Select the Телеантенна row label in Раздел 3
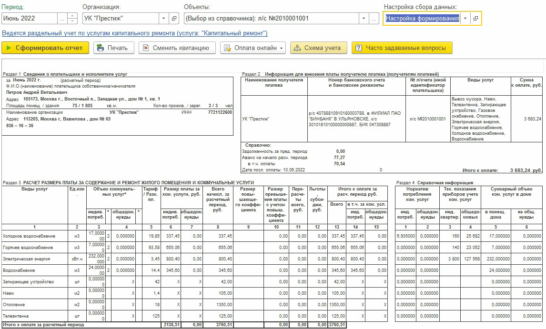This screenshot has width=546, height=329. [x=16, y=316]
